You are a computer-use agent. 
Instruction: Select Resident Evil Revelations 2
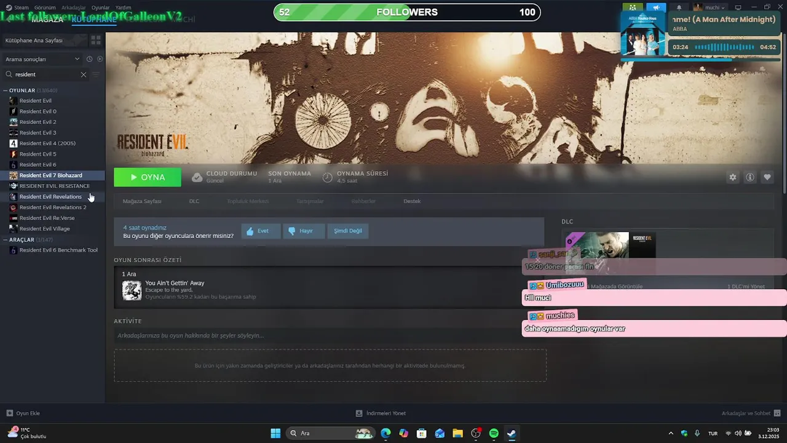[x=53, y=207]
